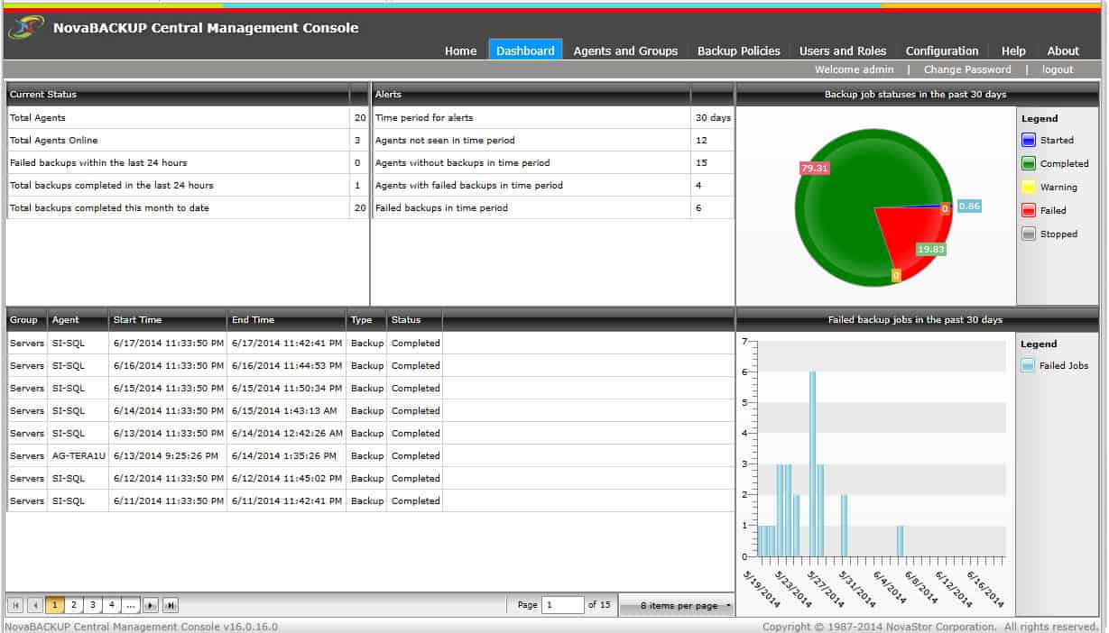Open the About page
This screenshot has width=1109, height=633.
1063,50
